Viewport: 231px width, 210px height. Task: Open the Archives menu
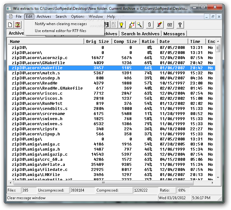point(44,17)
